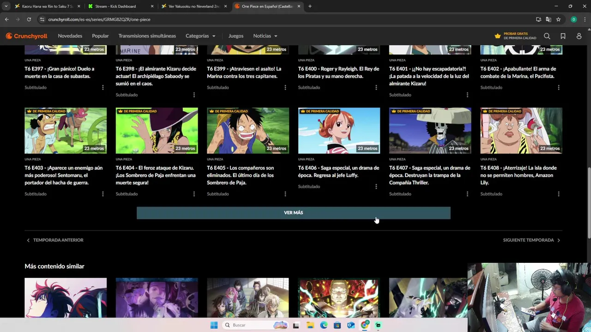591x332 pixels.
Task: Open File Explorer from the taskbar
Action: pos(310,325)
